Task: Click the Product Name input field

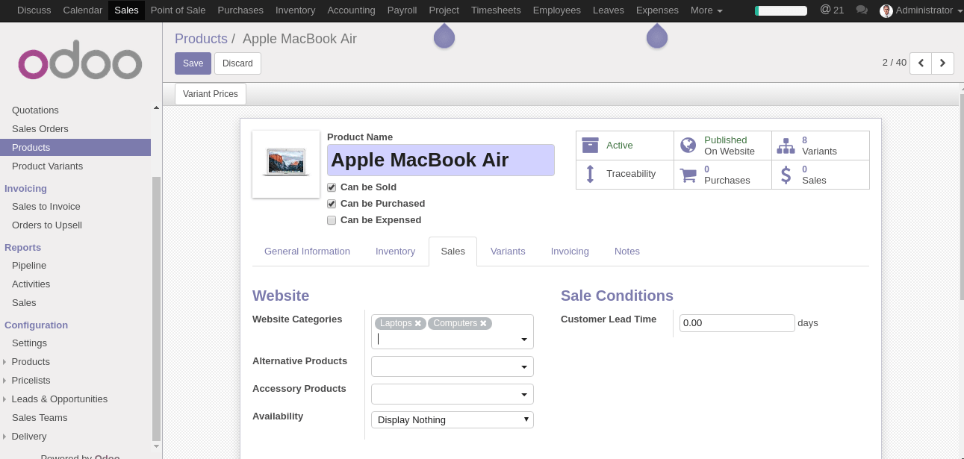Action: coord(441,160)
